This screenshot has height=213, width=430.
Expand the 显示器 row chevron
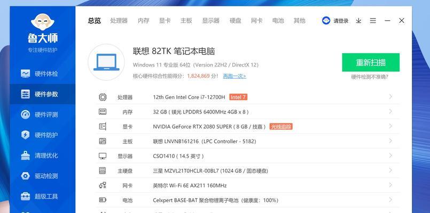coord(390,155)
